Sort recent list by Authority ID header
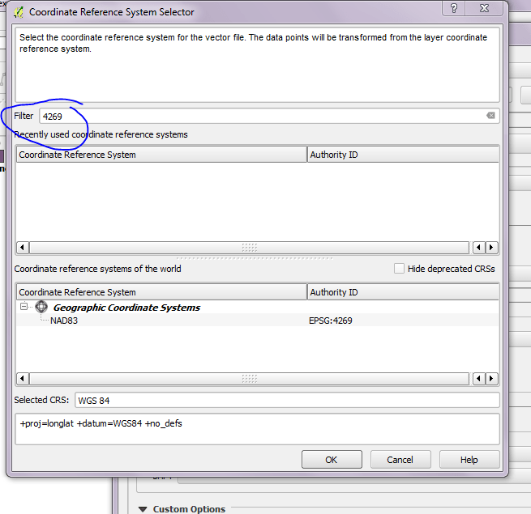Image resolution: width=531 pixels, height=514 pixels. coord(402,155)
